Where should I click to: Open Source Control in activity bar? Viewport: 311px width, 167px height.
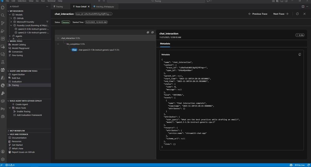coord(3,23)
